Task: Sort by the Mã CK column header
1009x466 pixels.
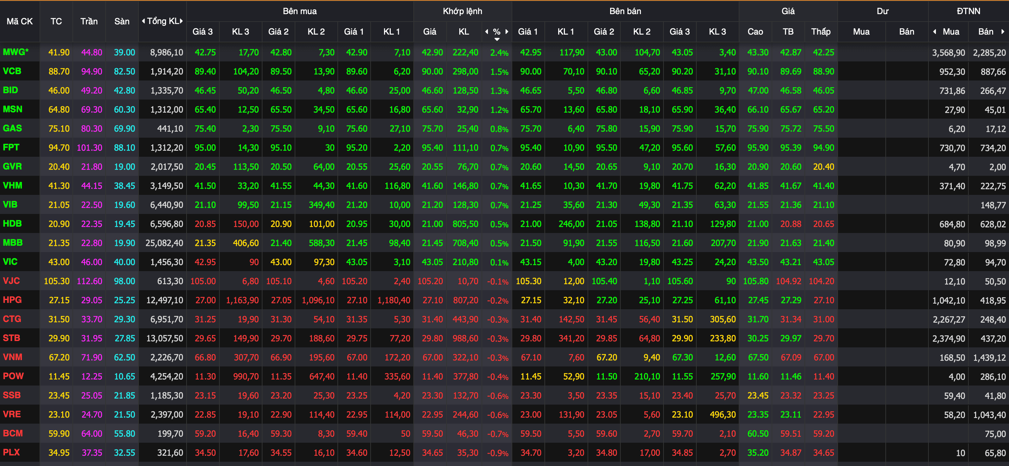Action: (x=19, y=22)
